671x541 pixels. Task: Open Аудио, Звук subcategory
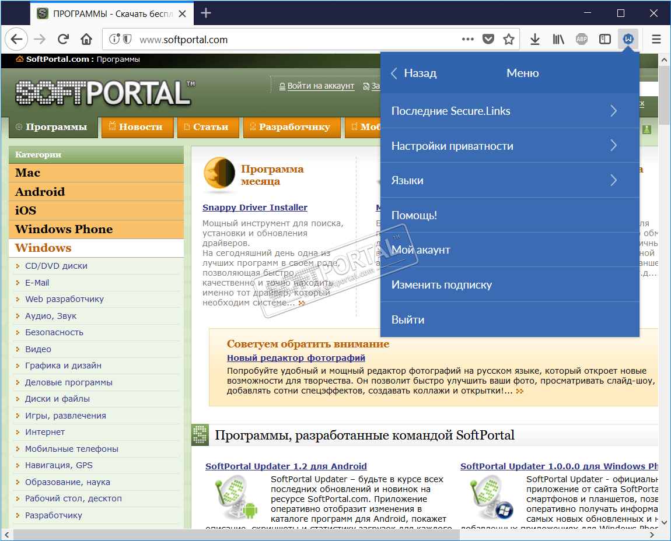[51, 315]
